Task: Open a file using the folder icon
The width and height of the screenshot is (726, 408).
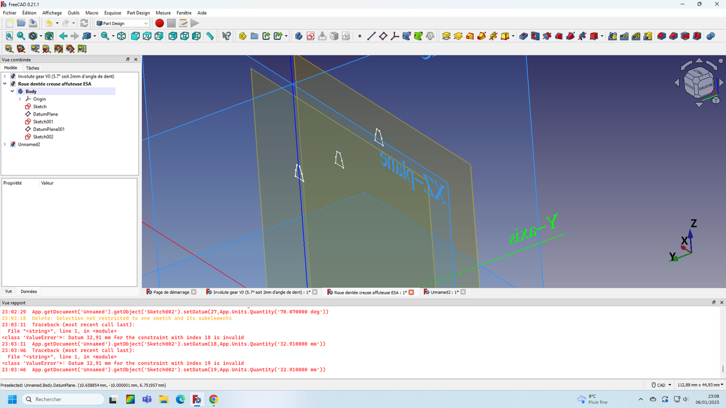Action: coord(21,23)
